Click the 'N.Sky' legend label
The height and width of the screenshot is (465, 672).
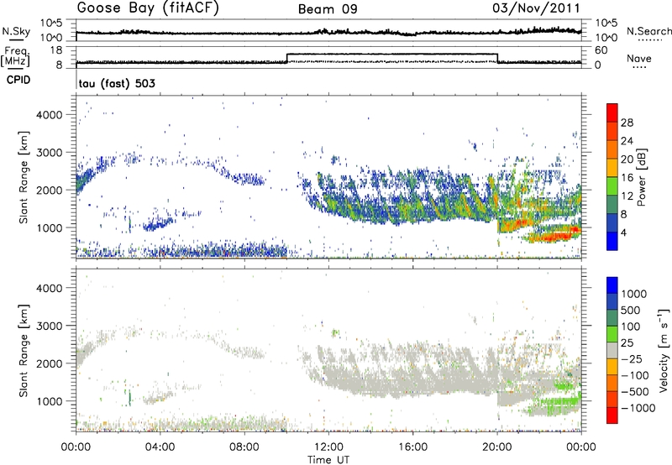[16, 31]
